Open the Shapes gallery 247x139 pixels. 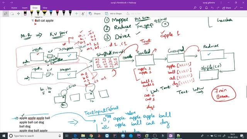pyautogui.click(x=95, y=14)
